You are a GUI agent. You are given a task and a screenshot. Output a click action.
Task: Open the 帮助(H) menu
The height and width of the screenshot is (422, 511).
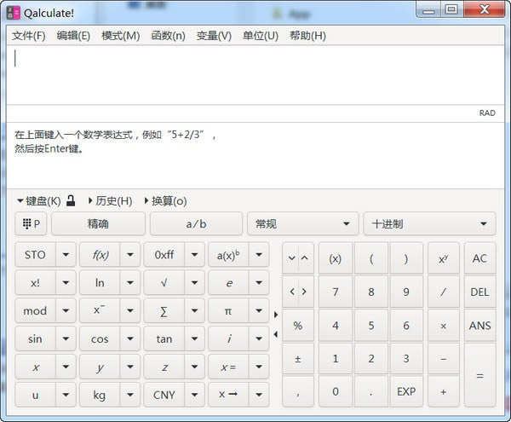pyautogui.click(x=307, y=36)
